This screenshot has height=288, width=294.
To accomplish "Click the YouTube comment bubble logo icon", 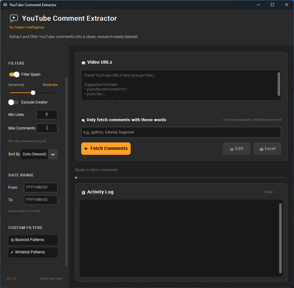I will coord(14,19).
